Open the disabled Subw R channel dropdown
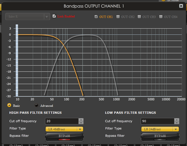Image resolution: width=187 pixels, height=146 pixels. tap(28, 17)
